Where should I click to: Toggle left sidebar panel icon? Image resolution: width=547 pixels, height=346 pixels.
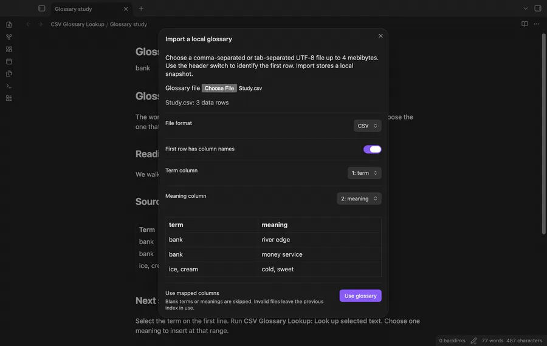pos(42,8)
